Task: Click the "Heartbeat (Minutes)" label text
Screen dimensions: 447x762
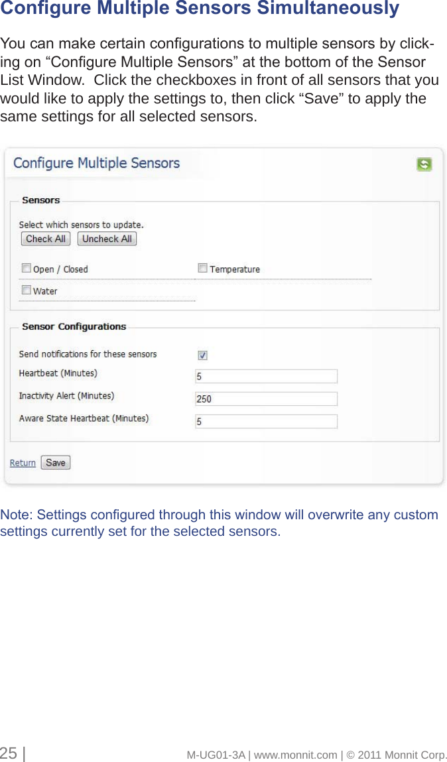Action: coord(58,373)
